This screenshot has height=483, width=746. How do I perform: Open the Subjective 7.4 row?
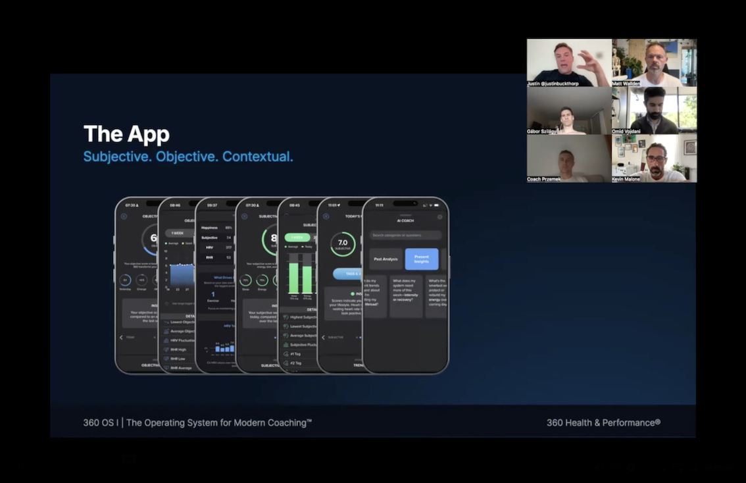tap(216, 238)
